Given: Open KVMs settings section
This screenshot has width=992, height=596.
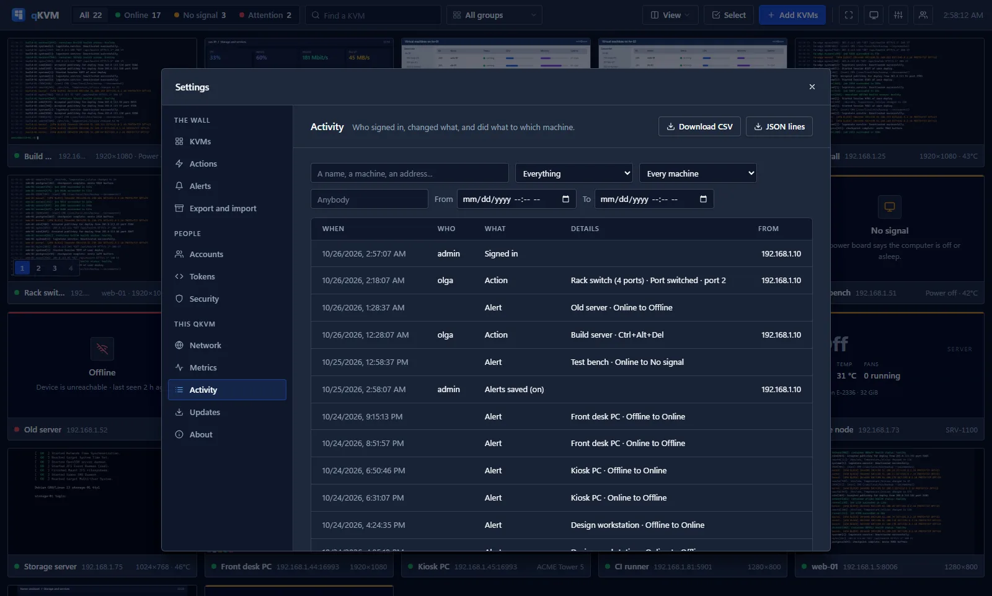Looking at the screenshot, I should pos(227,141).
